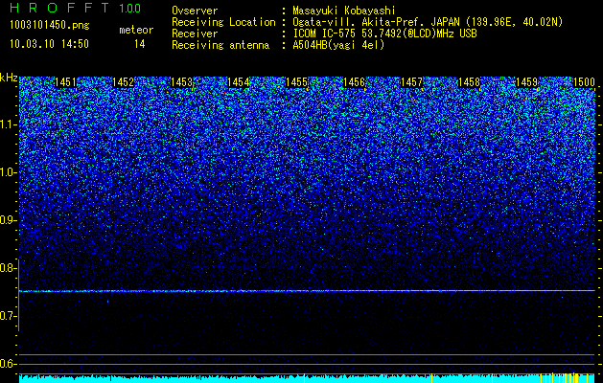Click the A504HB(yagi 4el) antenna text
Viewport: 603px width, 383px height.
pos(338,45)
